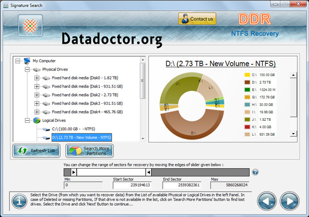Click the Disk2 hard drive icon
This screenshot has width=309, height=217.
point(46,95)
